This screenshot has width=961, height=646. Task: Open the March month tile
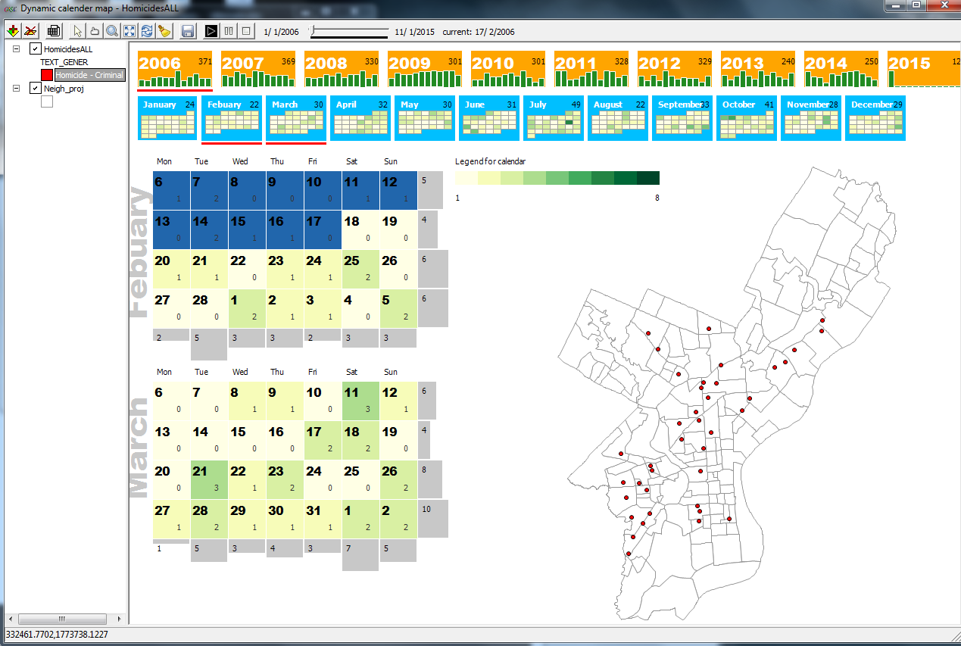point(296,118)
